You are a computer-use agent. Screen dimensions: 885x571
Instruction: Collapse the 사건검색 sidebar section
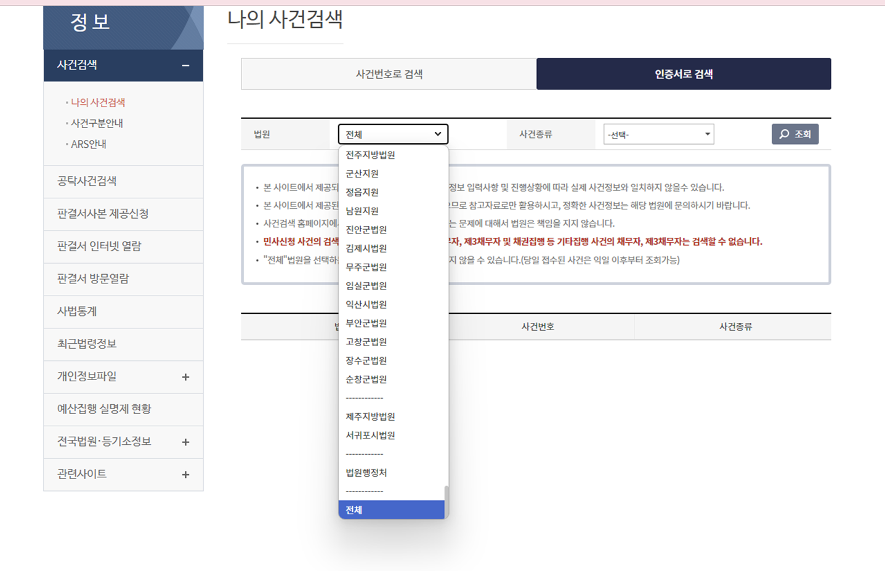(x=187, y=65)
